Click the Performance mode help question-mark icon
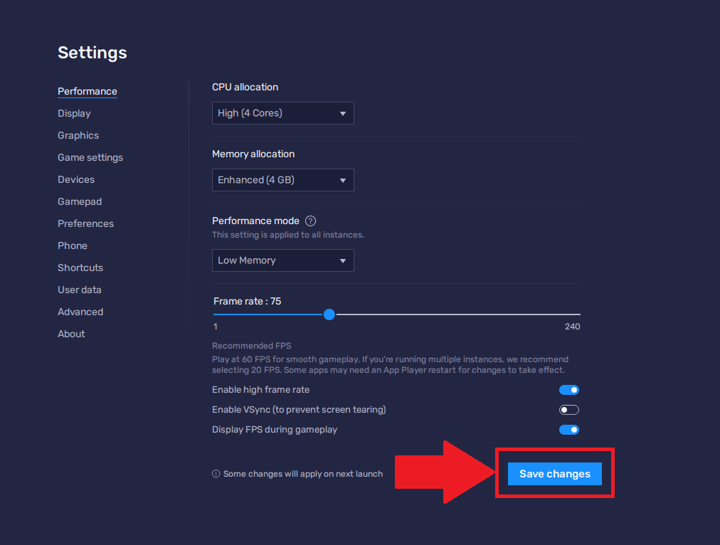The image size is (720, 545). pyautogui.click(x=310, y=221)
